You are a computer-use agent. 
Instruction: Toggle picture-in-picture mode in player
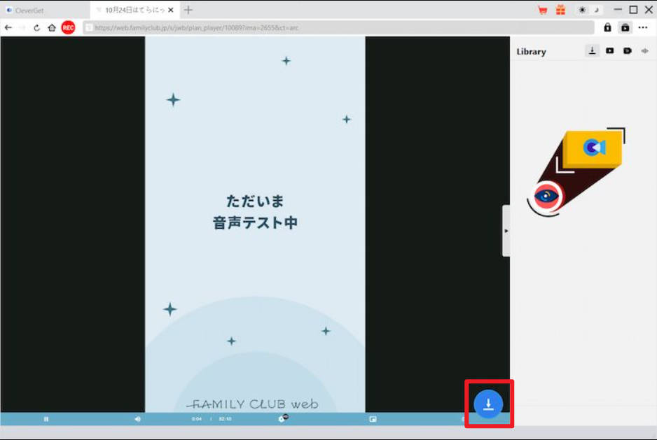373,419
